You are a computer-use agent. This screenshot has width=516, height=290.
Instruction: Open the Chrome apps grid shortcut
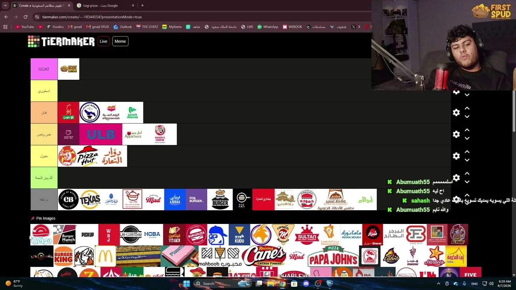5,27
